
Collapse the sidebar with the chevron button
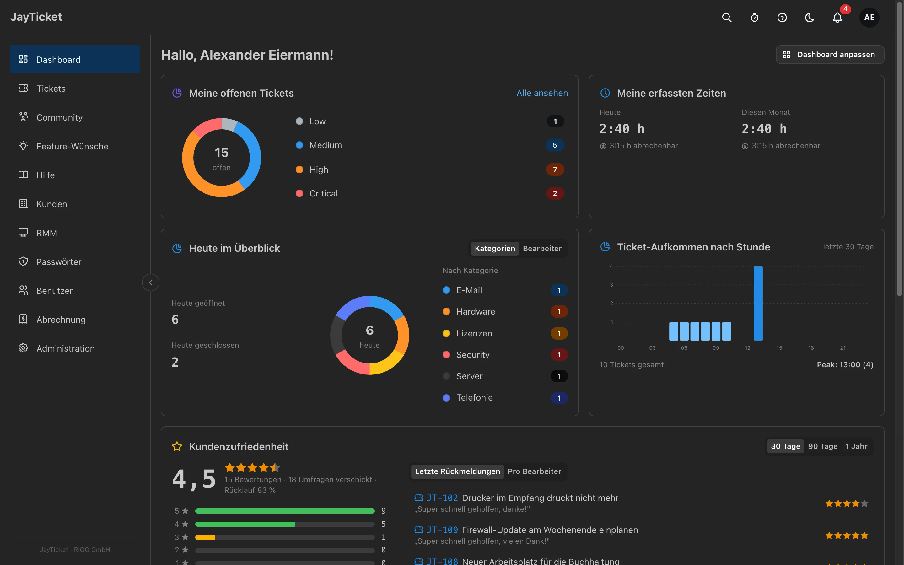coord(151,282)
